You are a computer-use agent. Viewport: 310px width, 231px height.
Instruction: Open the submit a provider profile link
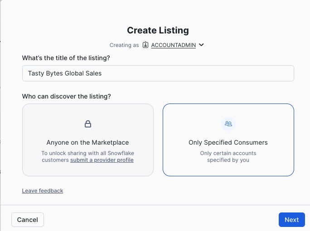coord(102,160)
